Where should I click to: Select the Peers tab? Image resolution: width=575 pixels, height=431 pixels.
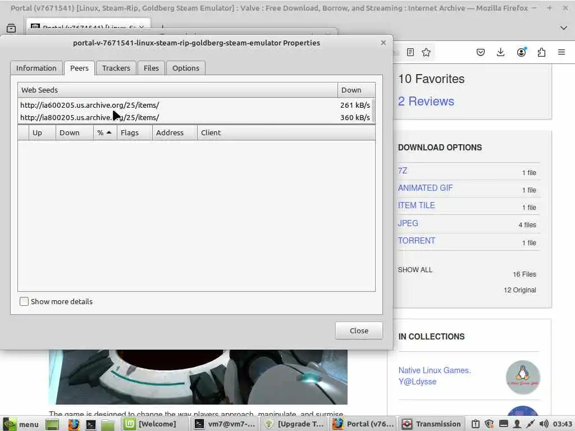click(79, 68)
